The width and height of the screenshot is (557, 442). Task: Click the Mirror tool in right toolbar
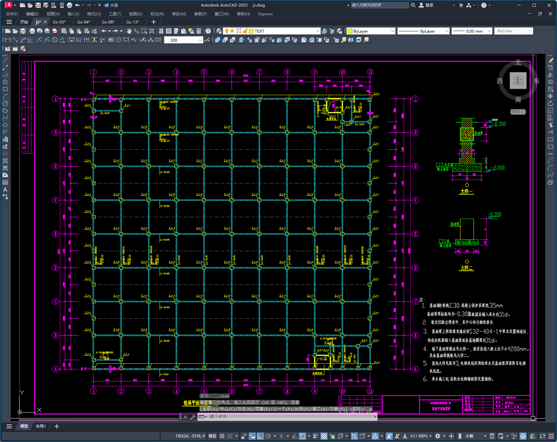pyautogui.click(x=550, y=75)
